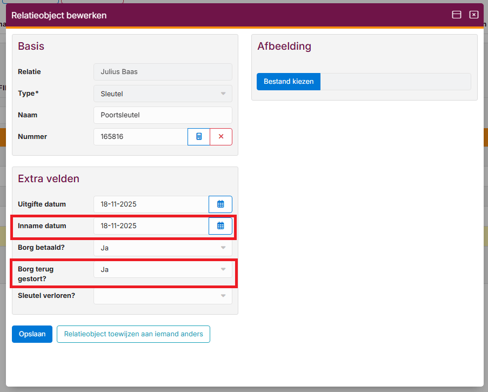
Task: Clear the Nummer field with red X
Action: (221, 137)
